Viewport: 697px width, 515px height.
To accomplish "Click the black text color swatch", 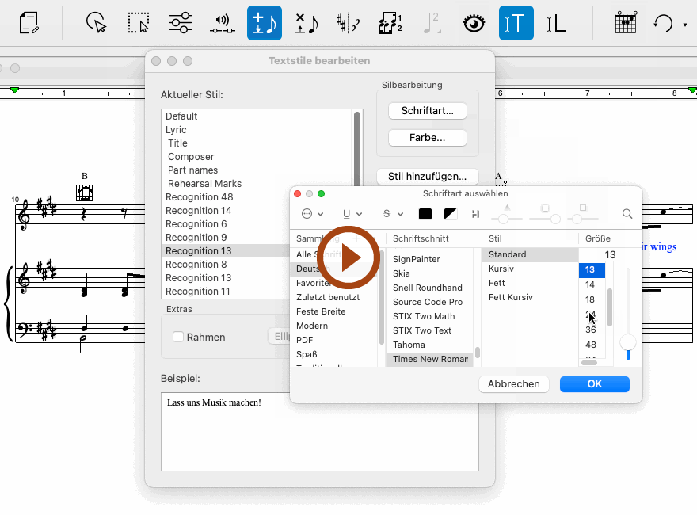I will 425,214.
